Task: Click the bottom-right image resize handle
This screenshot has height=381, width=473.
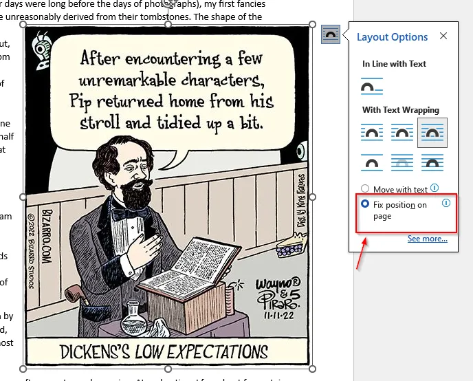Action: coord(313,369)
